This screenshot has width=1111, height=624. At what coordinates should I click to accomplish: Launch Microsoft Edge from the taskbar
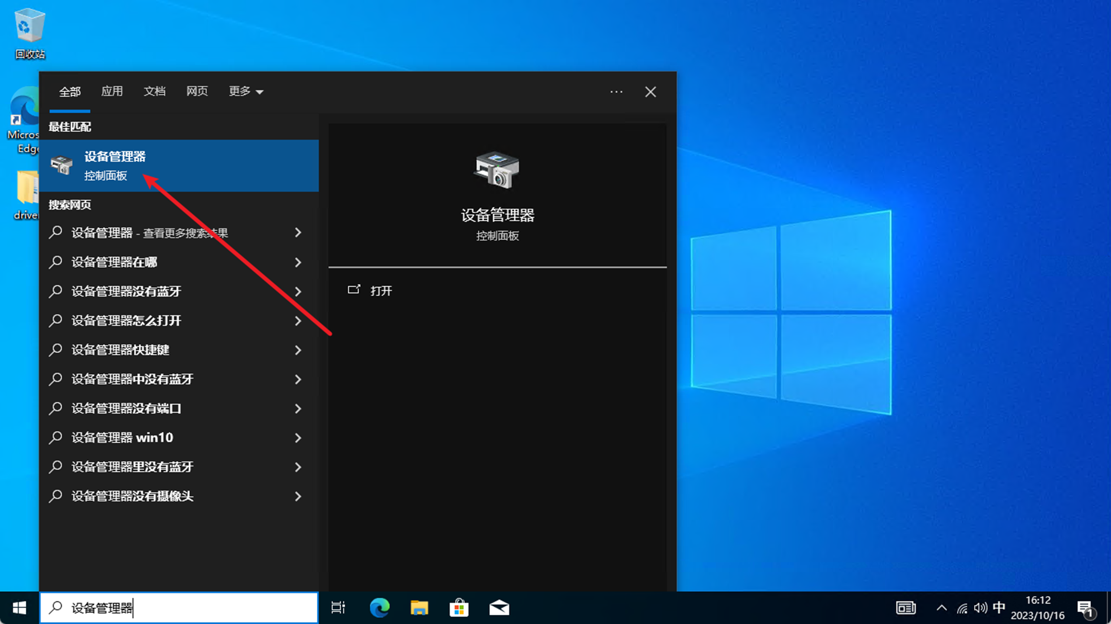(x=379, y=608)
